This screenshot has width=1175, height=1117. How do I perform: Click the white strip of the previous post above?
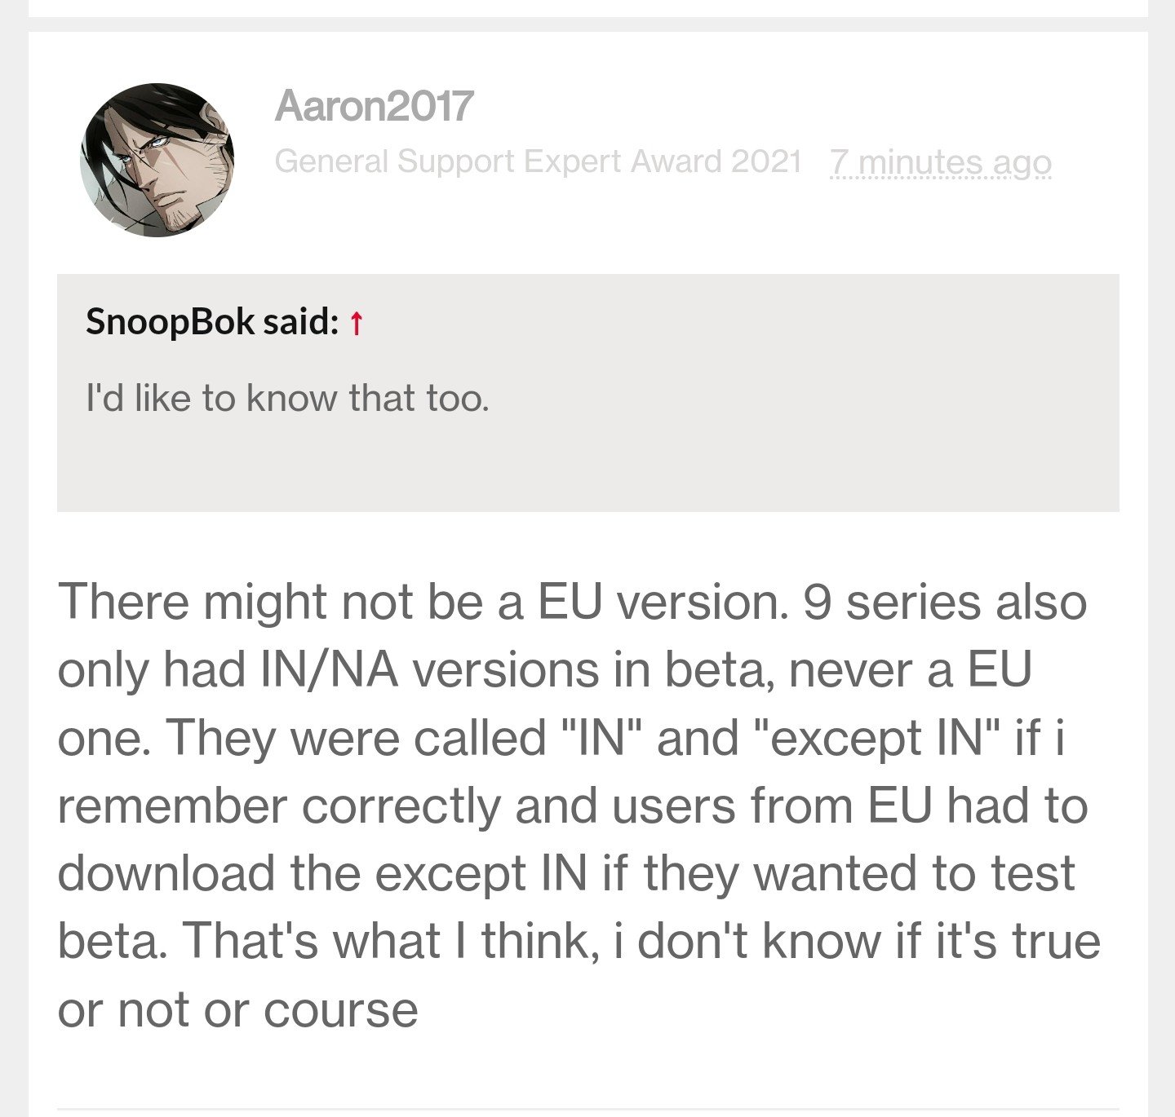point(587,8)
